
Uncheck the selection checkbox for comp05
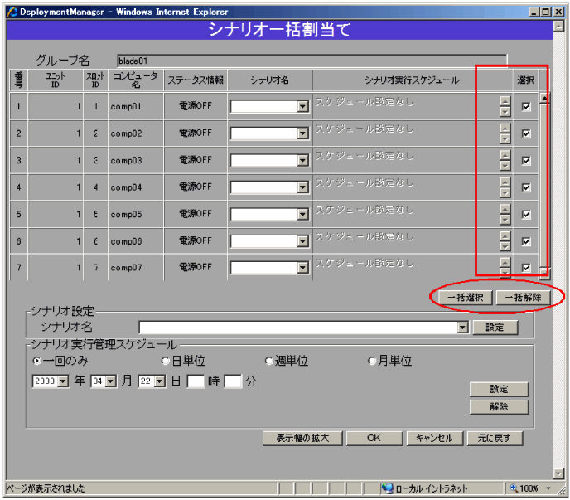(525, 214)
